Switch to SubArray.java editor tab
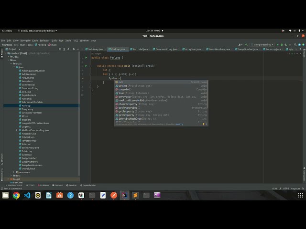Image resolution: width=306 pixels, height=229 pixels. [x=95, y=49]
